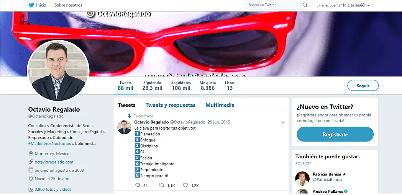This screenshot has height=195, width=402.
Task: Click the search magnifier icon
Action: pos(305,5)
